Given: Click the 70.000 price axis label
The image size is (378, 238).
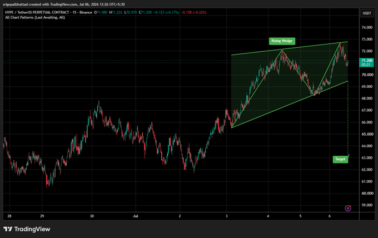Looking at the screenshot, I should click(367, 75).
